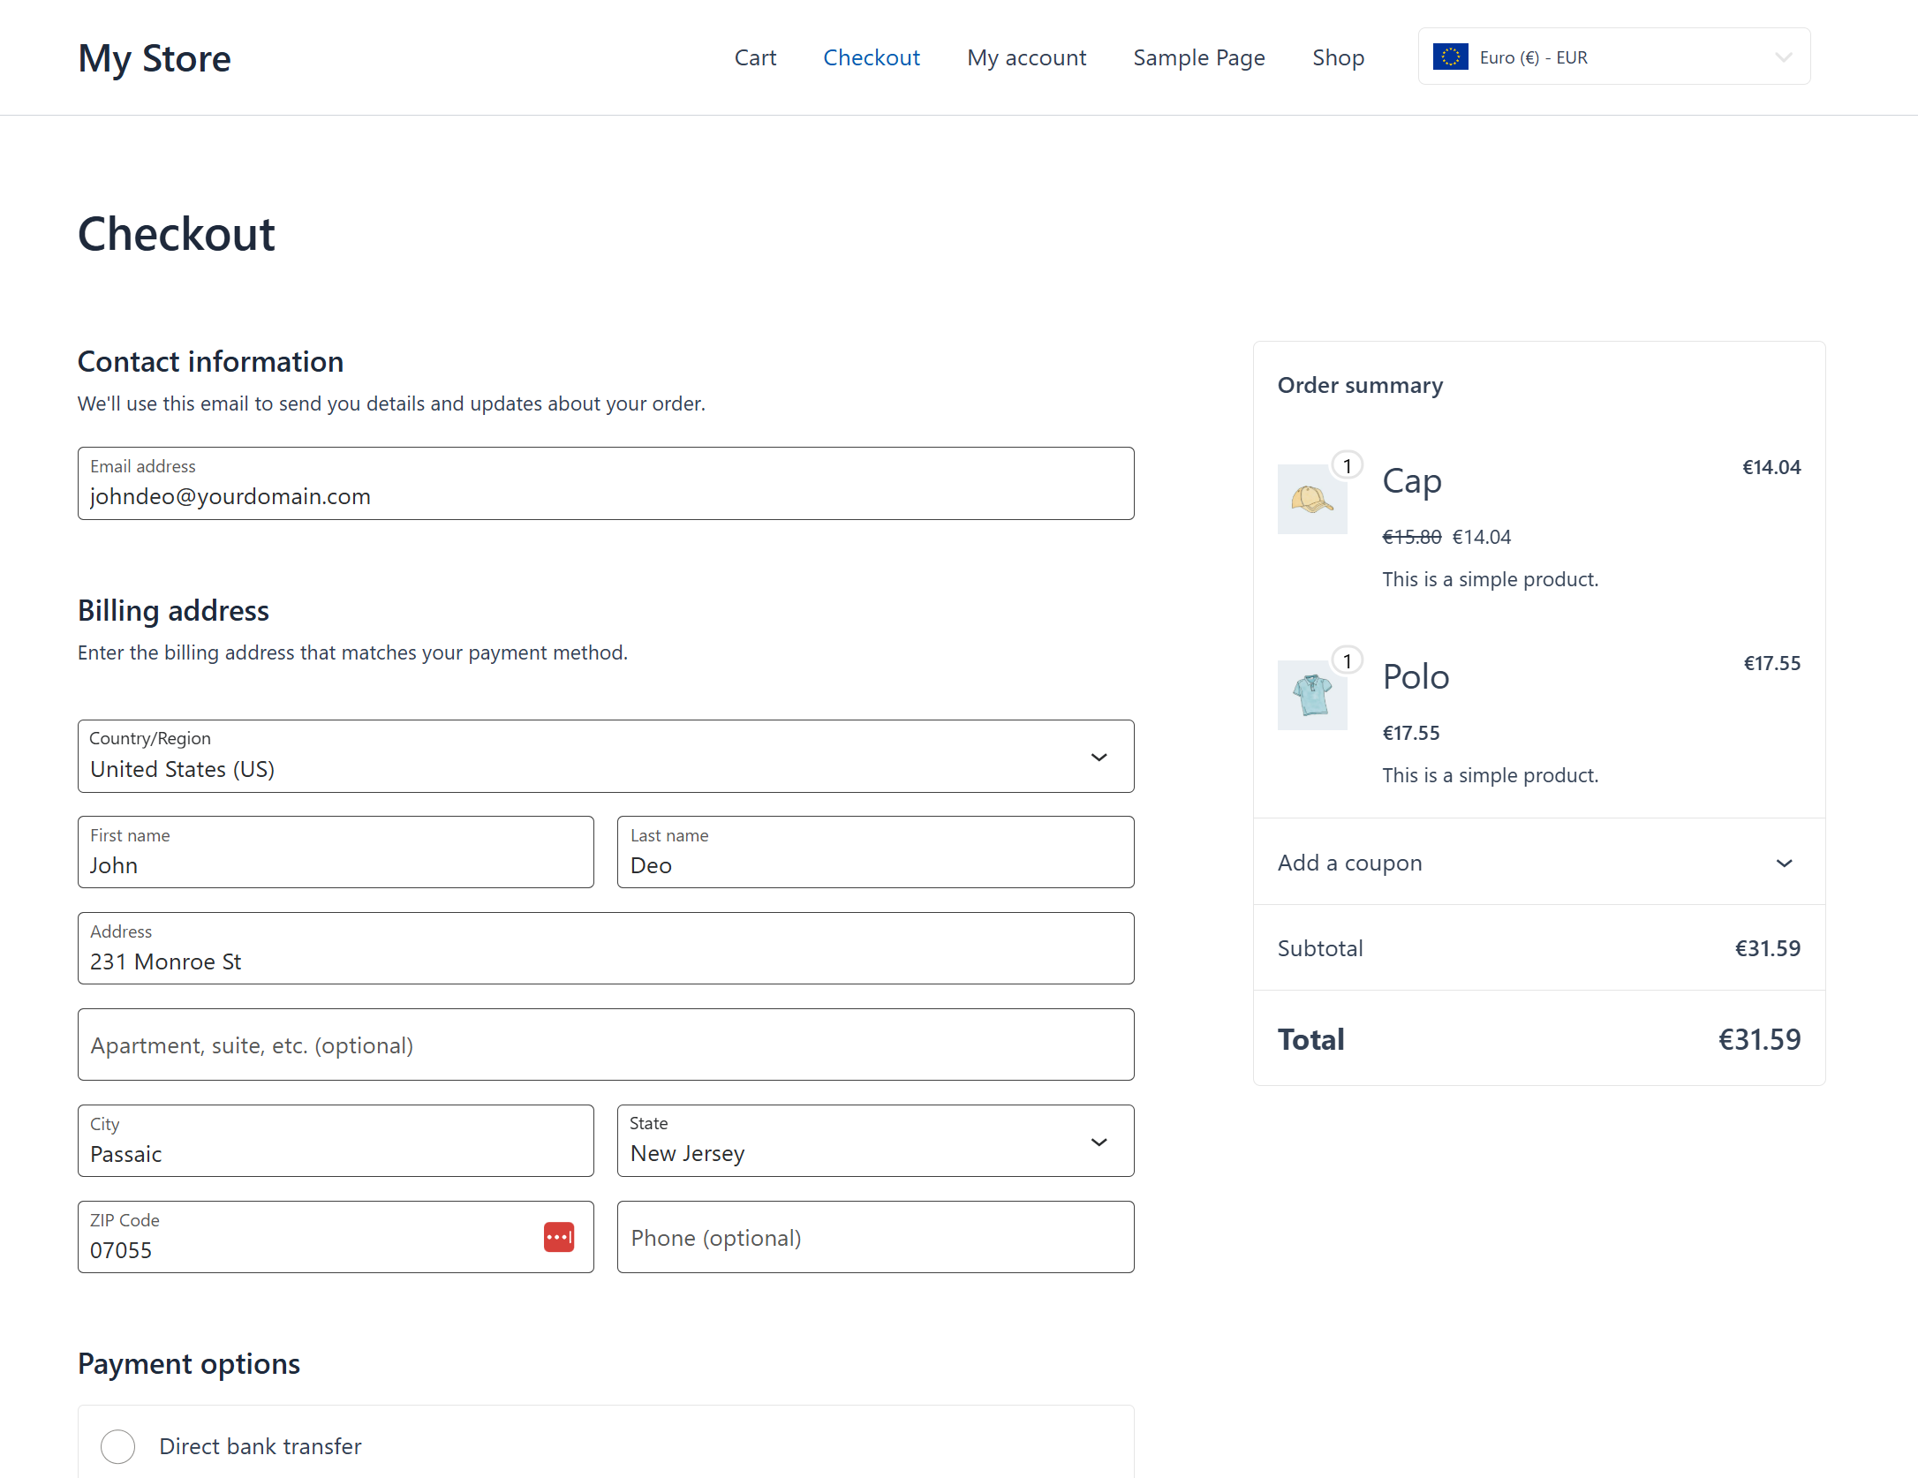Click the Cap product thumbnail image
Viewport: 1918px width, 1478px height.
coord(1312,500)
